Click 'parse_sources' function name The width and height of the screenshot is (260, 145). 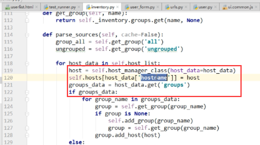point(77,35)
